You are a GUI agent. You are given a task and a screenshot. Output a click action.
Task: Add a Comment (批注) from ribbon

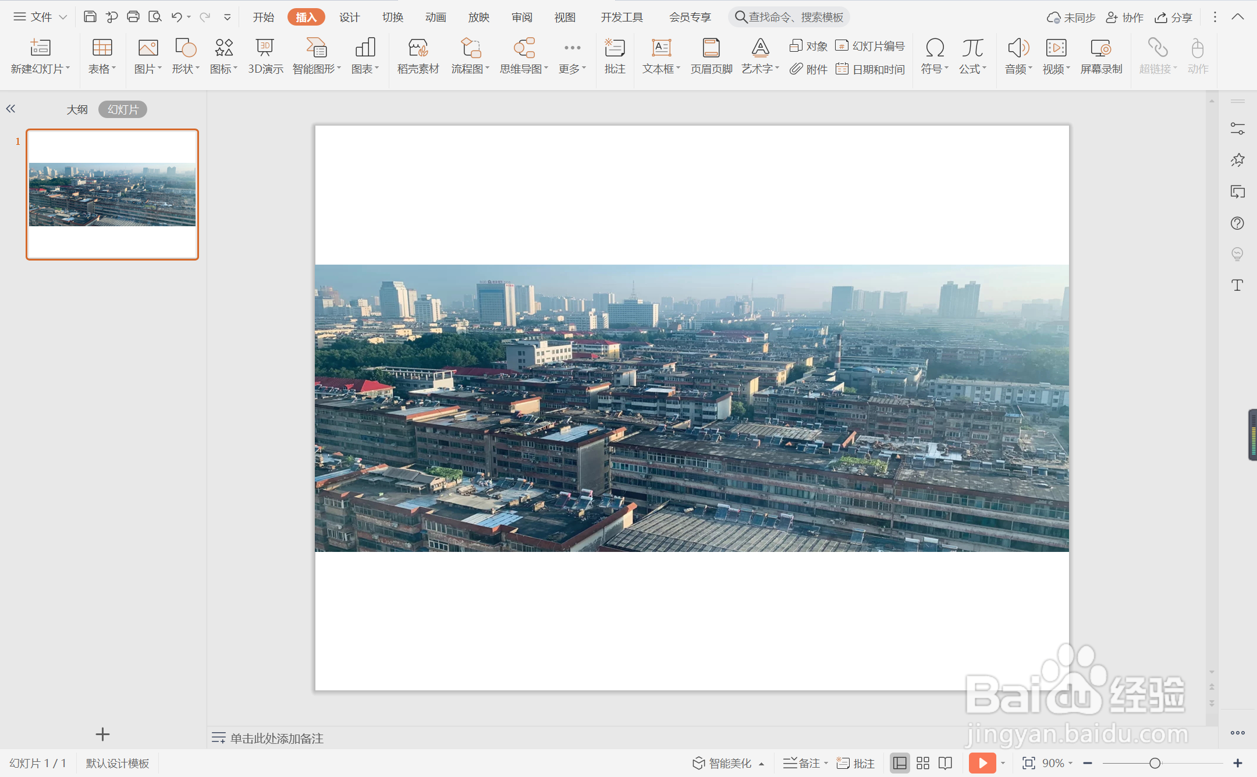click(615, 56)
